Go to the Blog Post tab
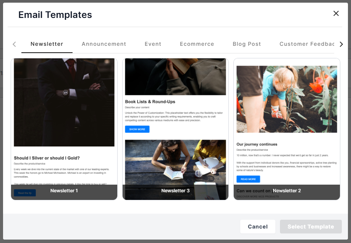The height and width of the screenshot is (243, 351). pyautogui.click(x=247, y=44)
